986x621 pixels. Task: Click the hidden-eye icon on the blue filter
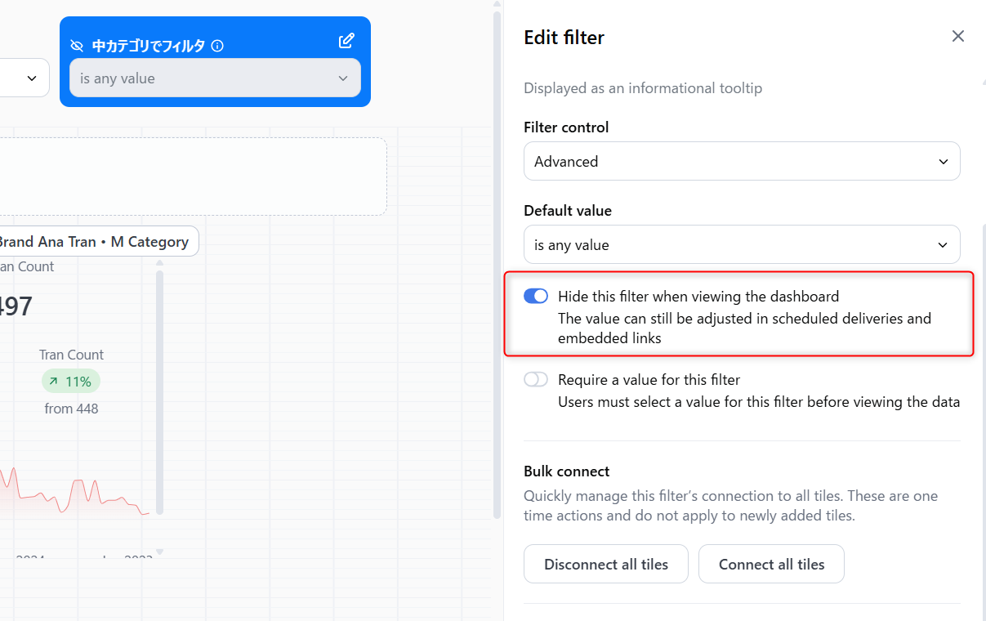(78, 46)
